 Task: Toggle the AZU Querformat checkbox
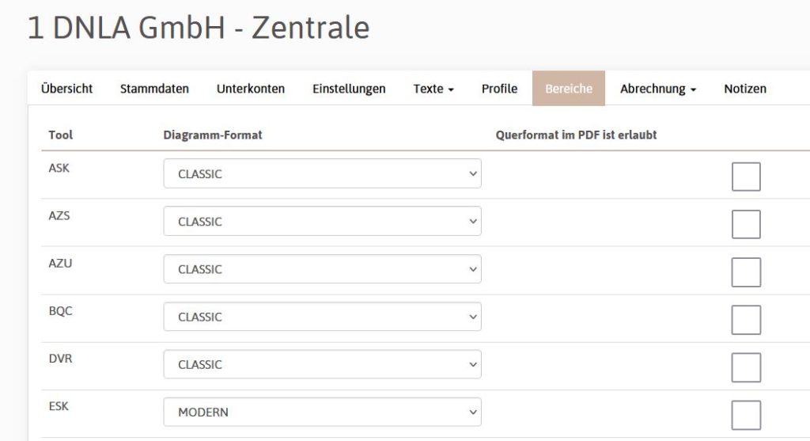click(x=746, y=272)
